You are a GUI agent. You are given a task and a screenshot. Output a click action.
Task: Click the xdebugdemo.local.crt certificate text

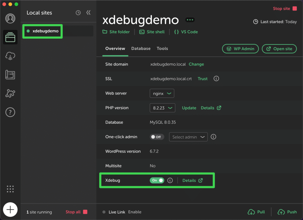(171, 79)
